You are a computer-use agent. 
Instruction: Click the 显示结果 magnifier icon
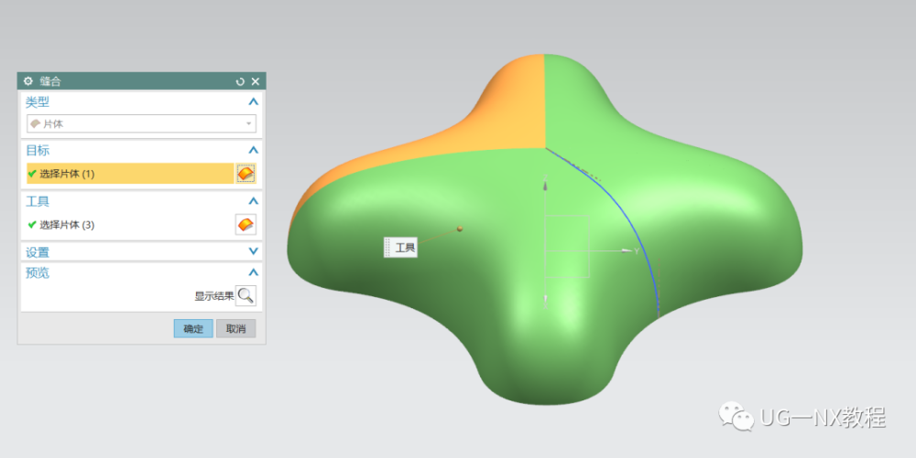(x=245, y=295)
